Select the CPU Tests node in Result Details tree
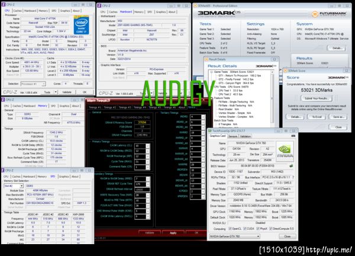The width and height of the screenshot is (355, 256). point(231,87)
